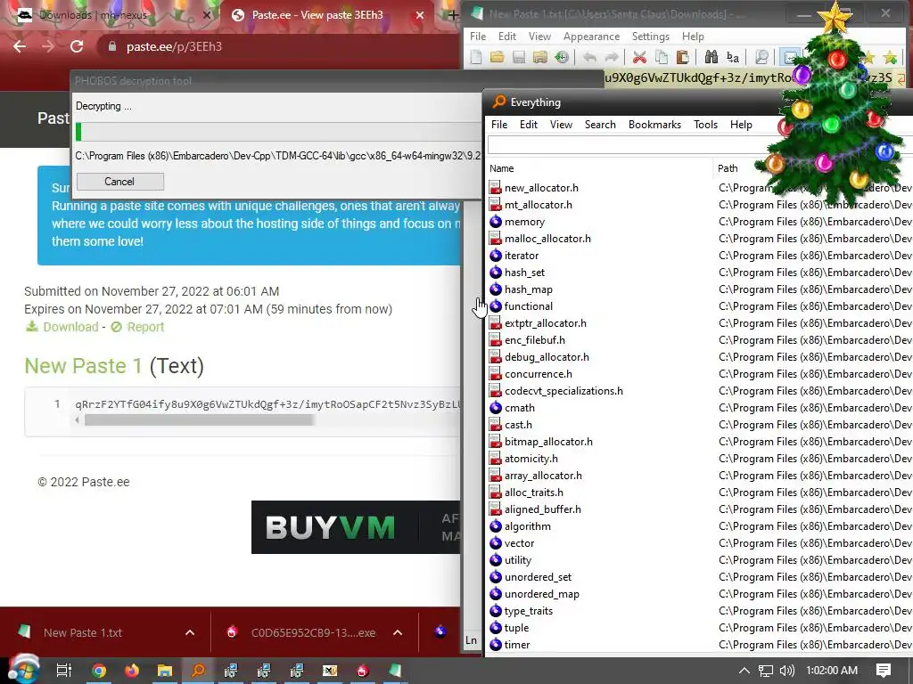Open a new browser tab

pyautogui.click(x=453, y=15)
